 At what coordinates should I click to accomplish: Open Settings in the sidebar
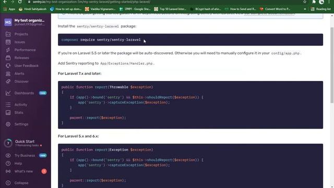coord(21,124)
